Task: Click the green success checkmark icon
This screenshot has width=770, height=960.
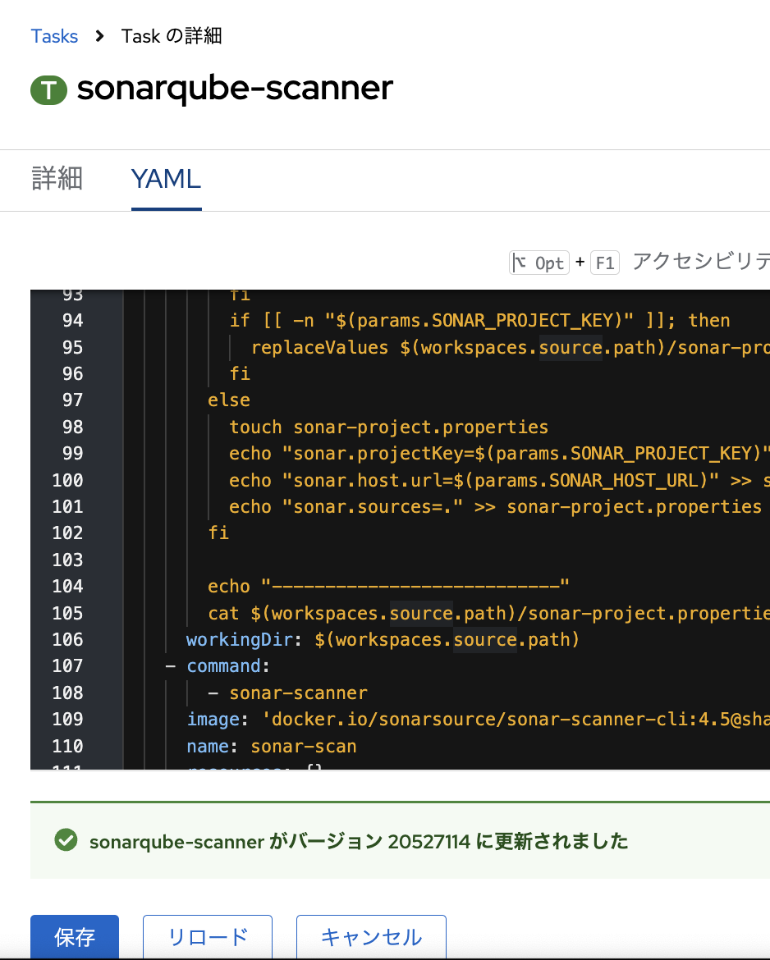Action: click(x=66, y=840)
